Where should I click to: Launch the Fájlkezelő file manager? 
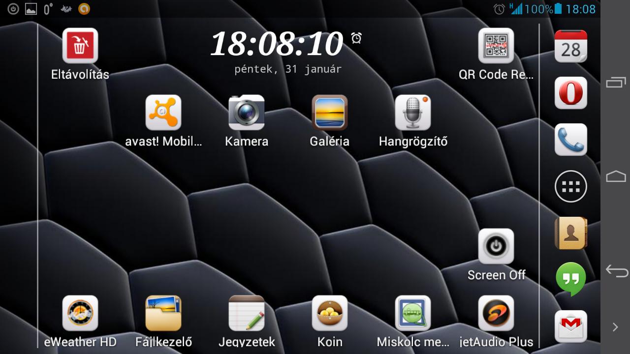tap(163, 313)
